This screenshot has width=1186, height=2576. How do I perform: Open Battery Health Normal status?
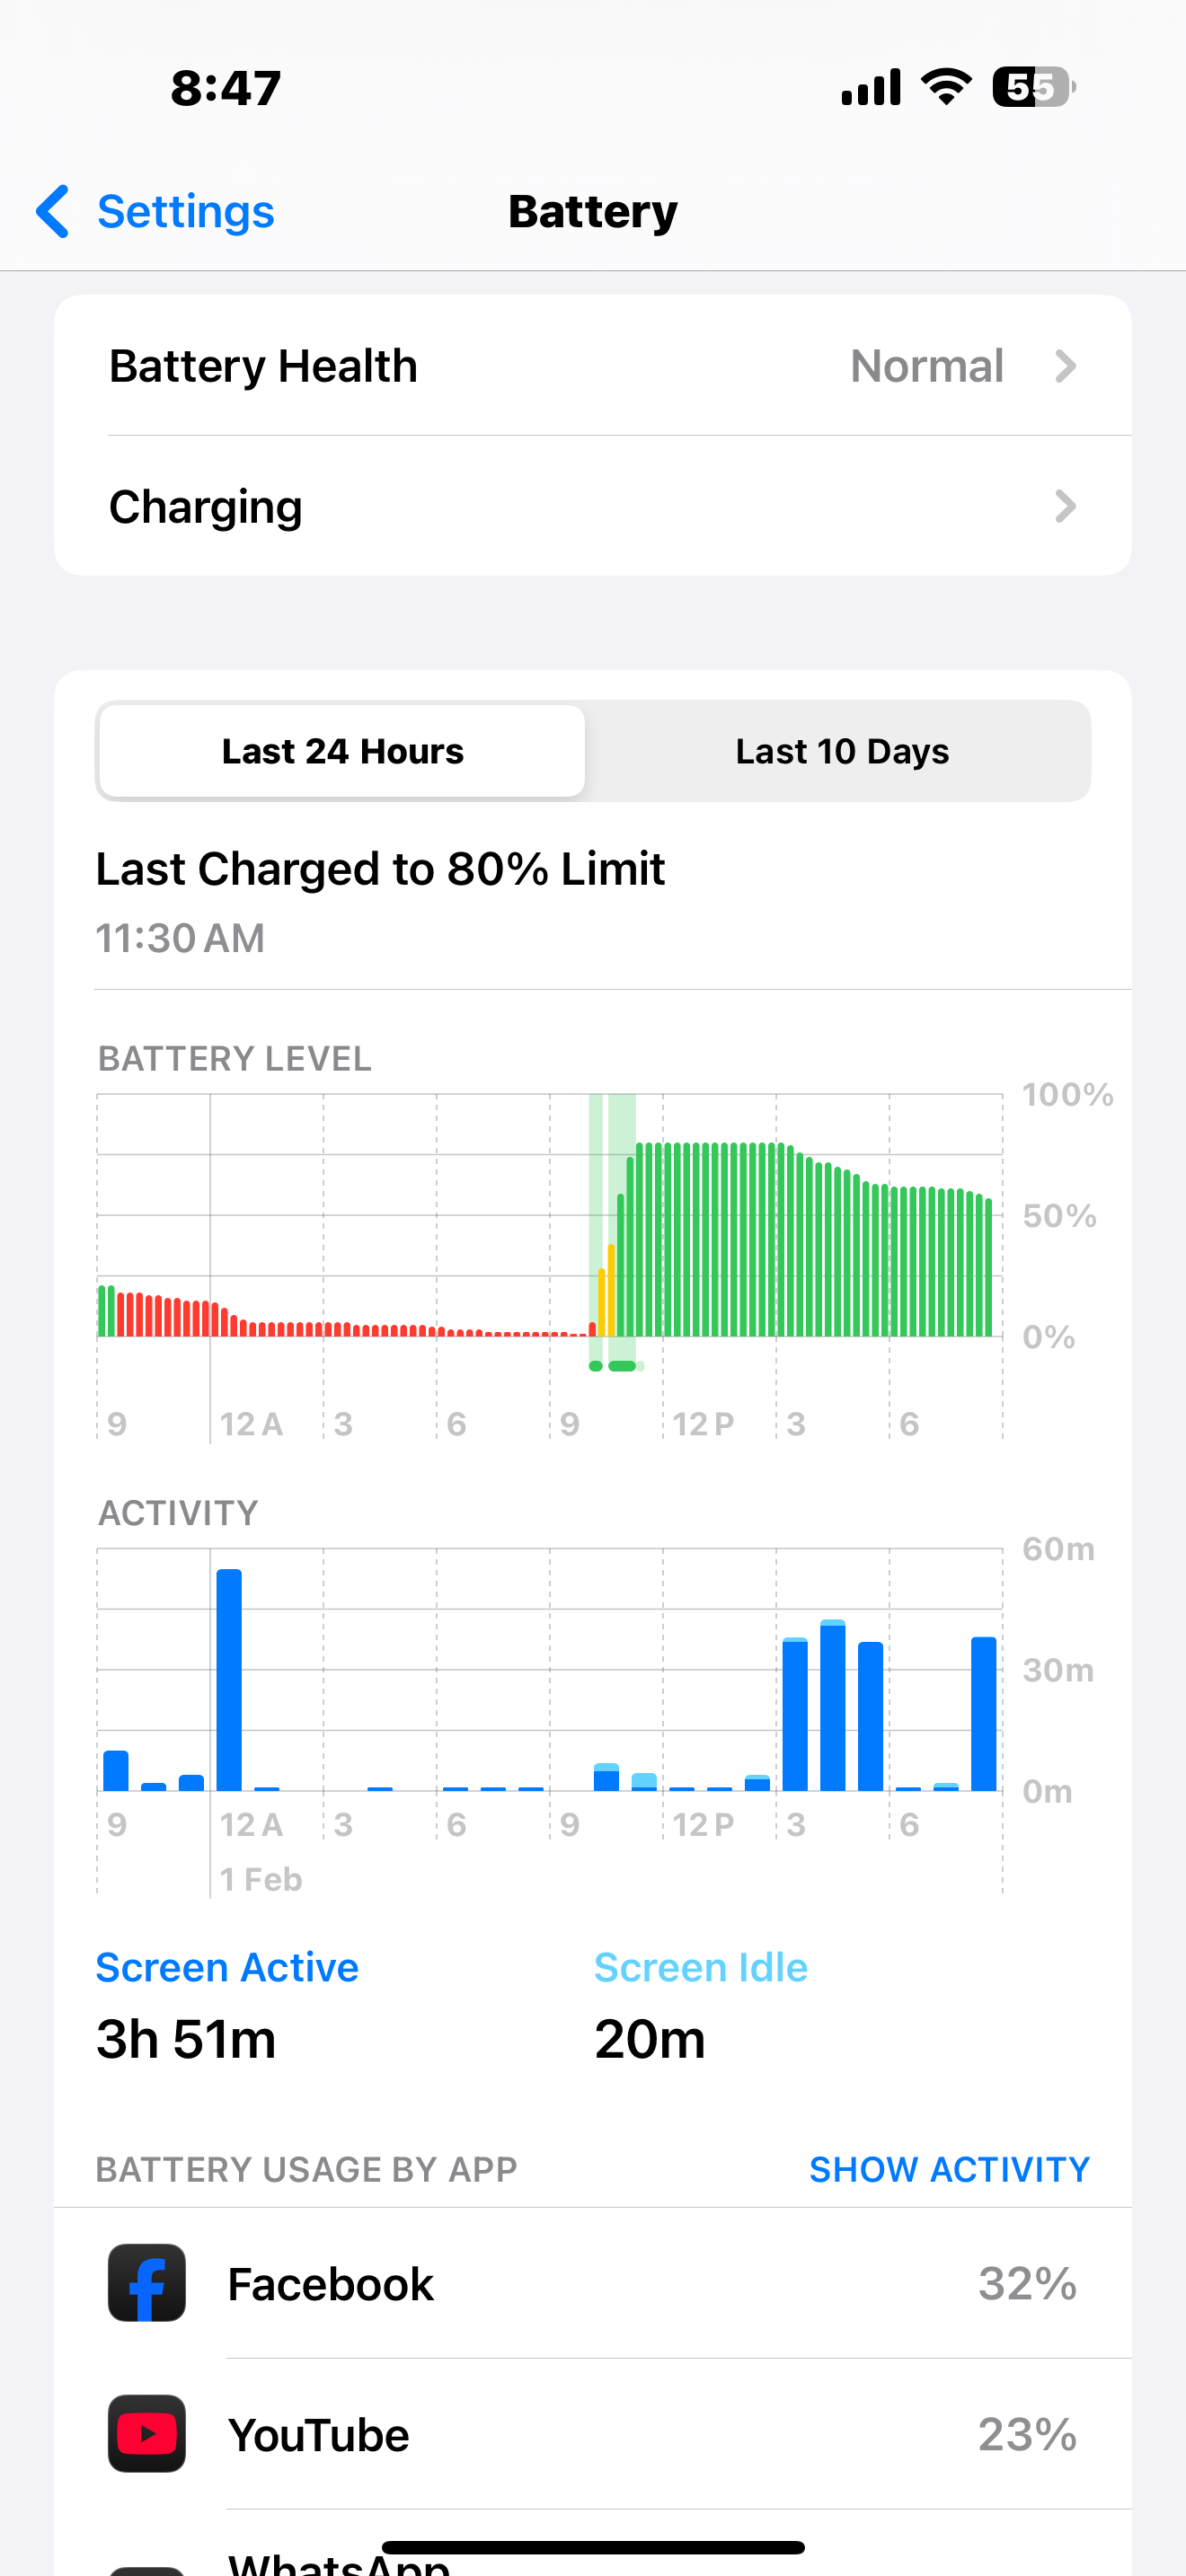click(927, 366)
